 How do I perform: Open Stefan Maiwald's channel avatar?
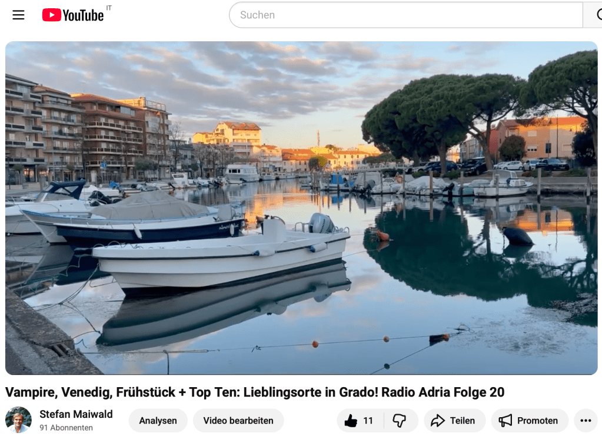click(18, 420)
